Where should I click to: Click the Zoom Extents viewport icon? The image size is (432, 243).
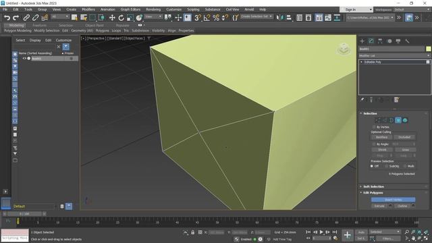tap(419, 232)
